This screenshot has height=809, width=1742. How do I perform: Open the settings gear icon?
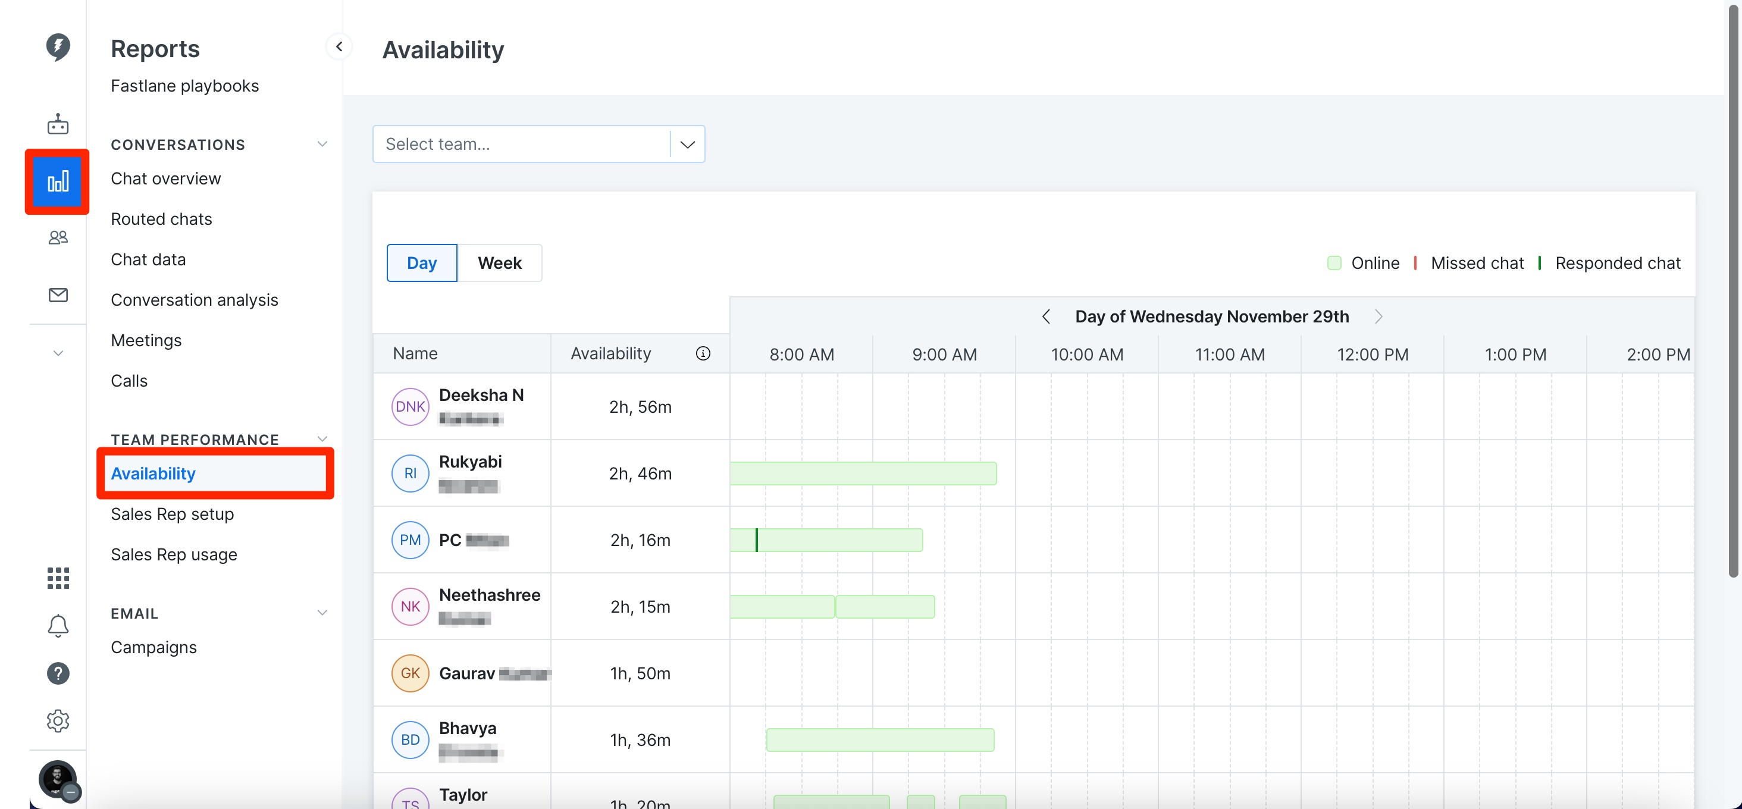(58, 720)
